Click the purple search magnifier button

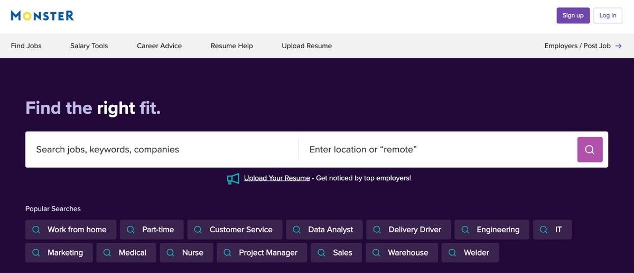[x=590, y=149]
